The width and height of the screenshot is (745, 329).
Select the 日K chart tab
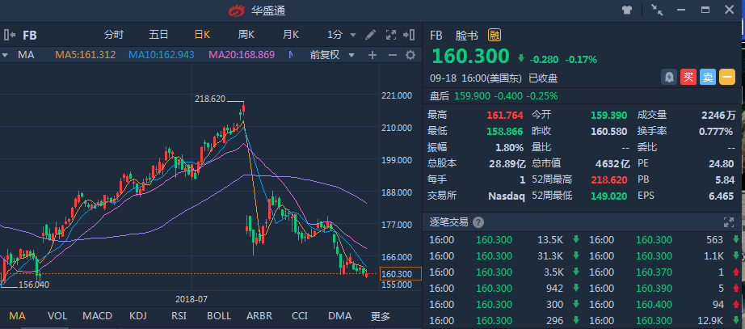click(x=202, y=35)
